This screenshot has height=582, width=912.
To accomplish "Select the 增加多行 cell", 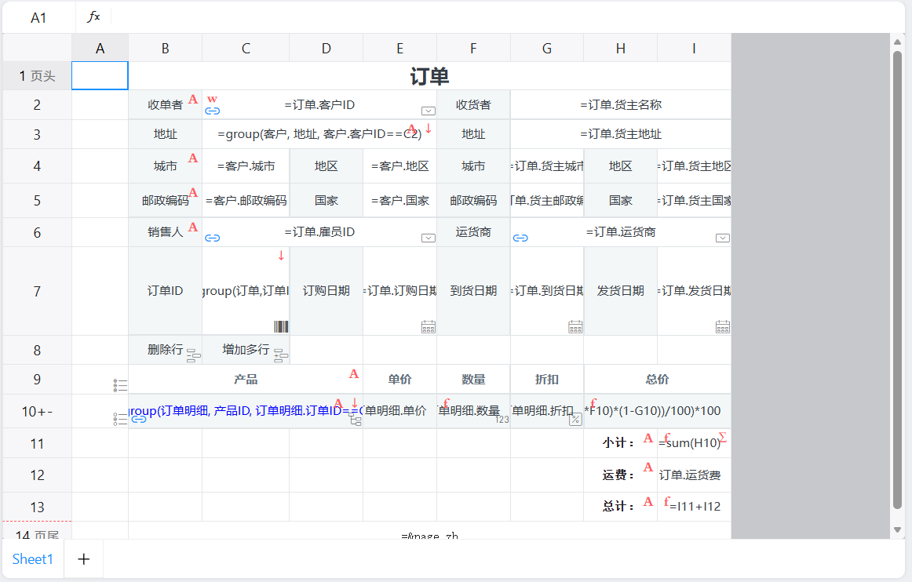I will click(246, 350).
